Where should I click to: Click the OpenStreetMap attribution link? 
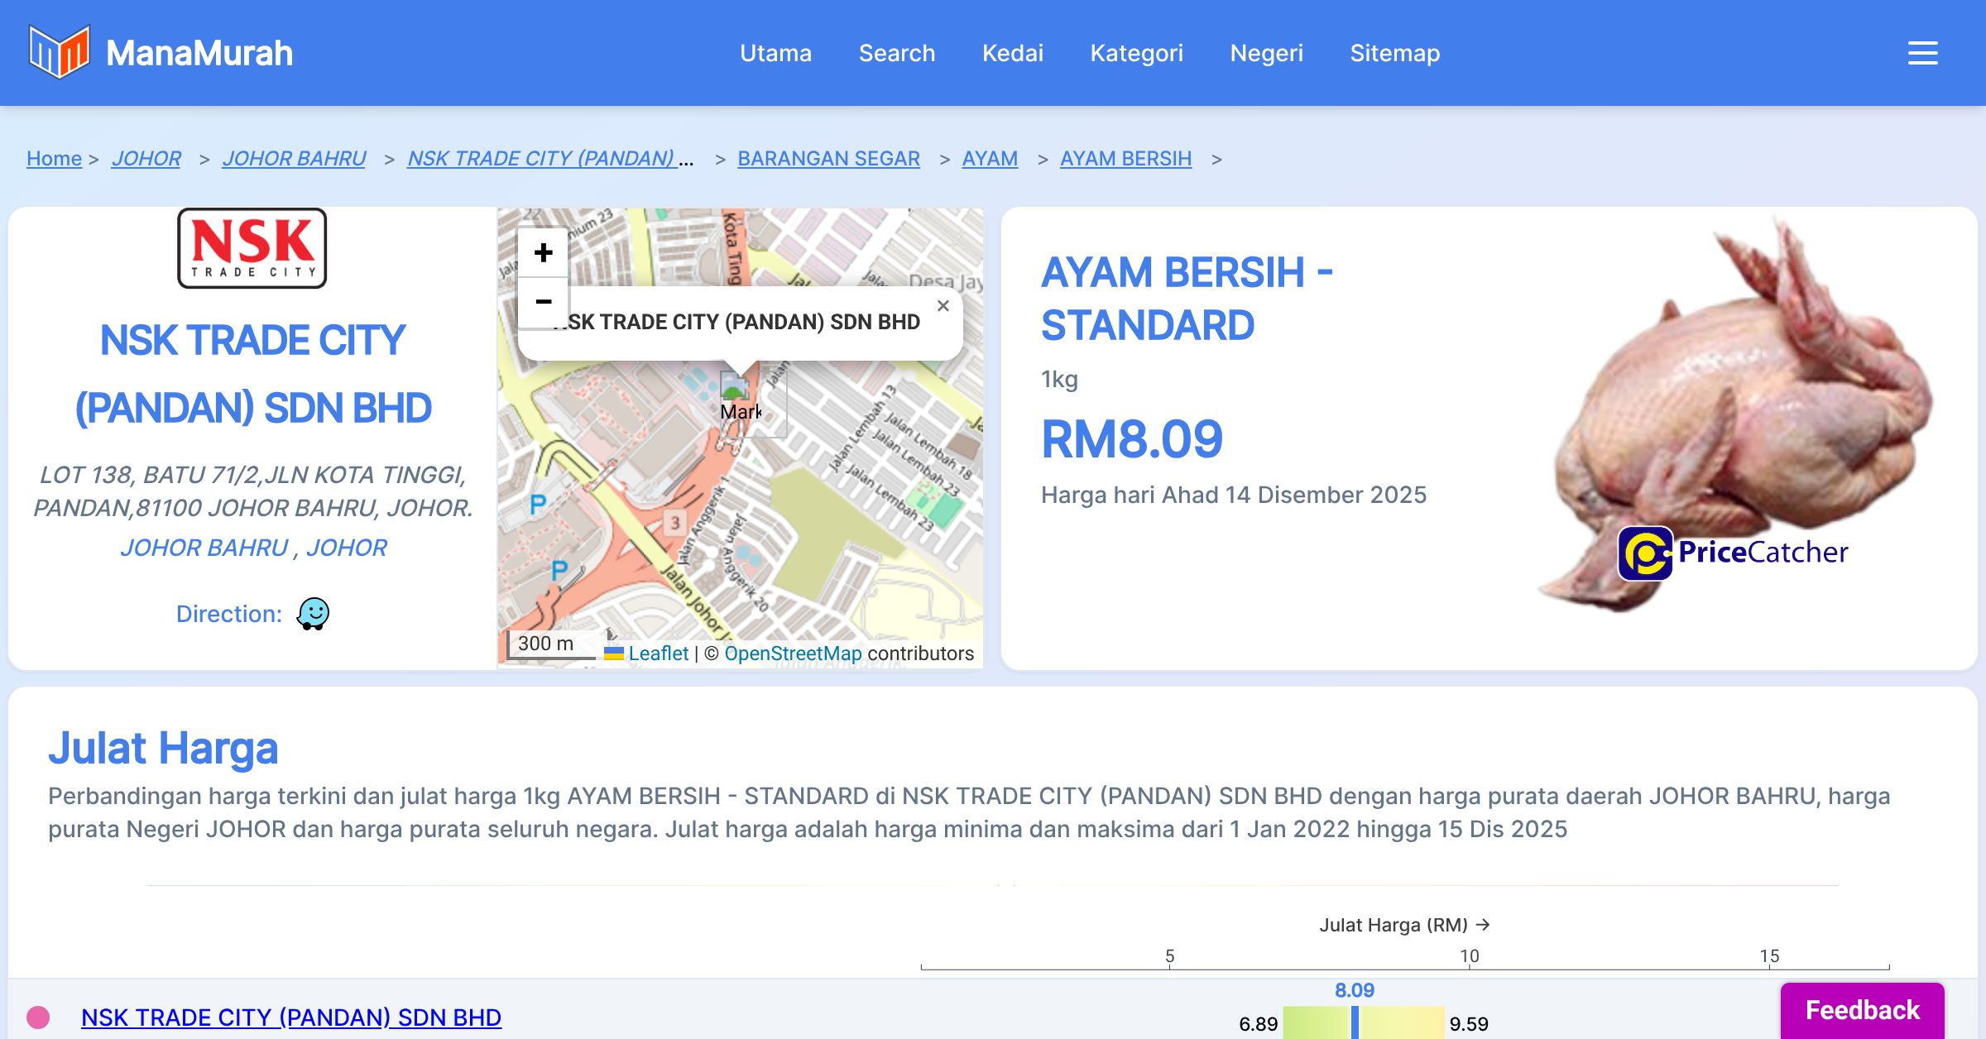tap(793, 654)
